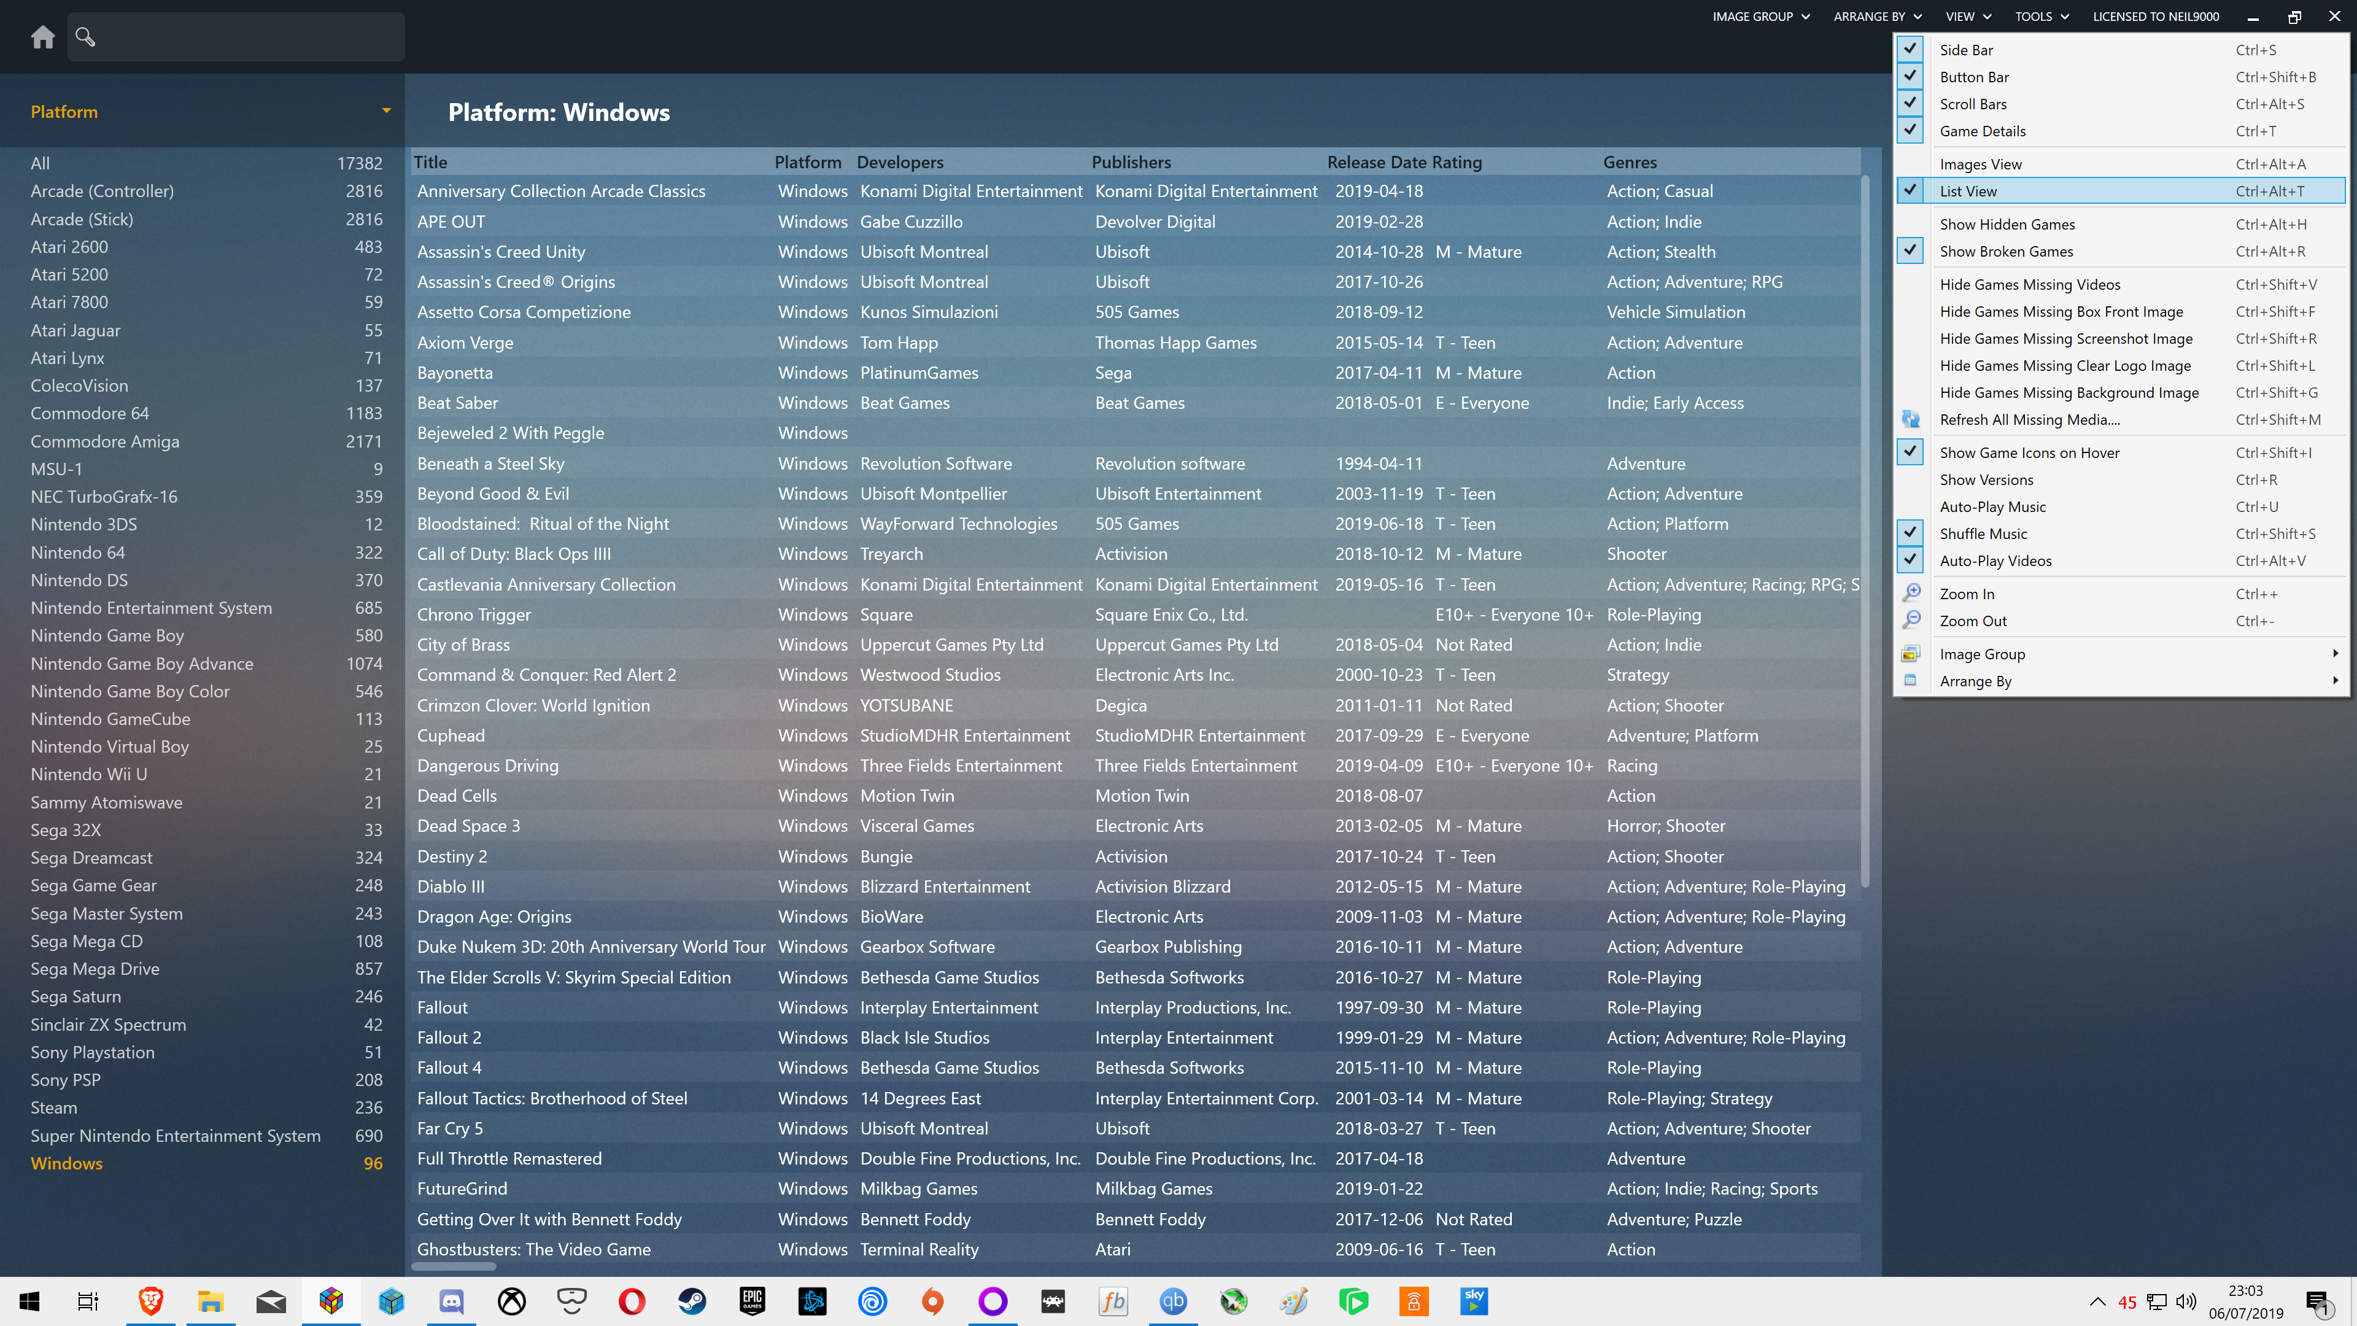Image resolution: width=2357 pixels, height=1326 pixels.
Task: Select Hide Games Missing Videos
Action: coord(2121,284)
